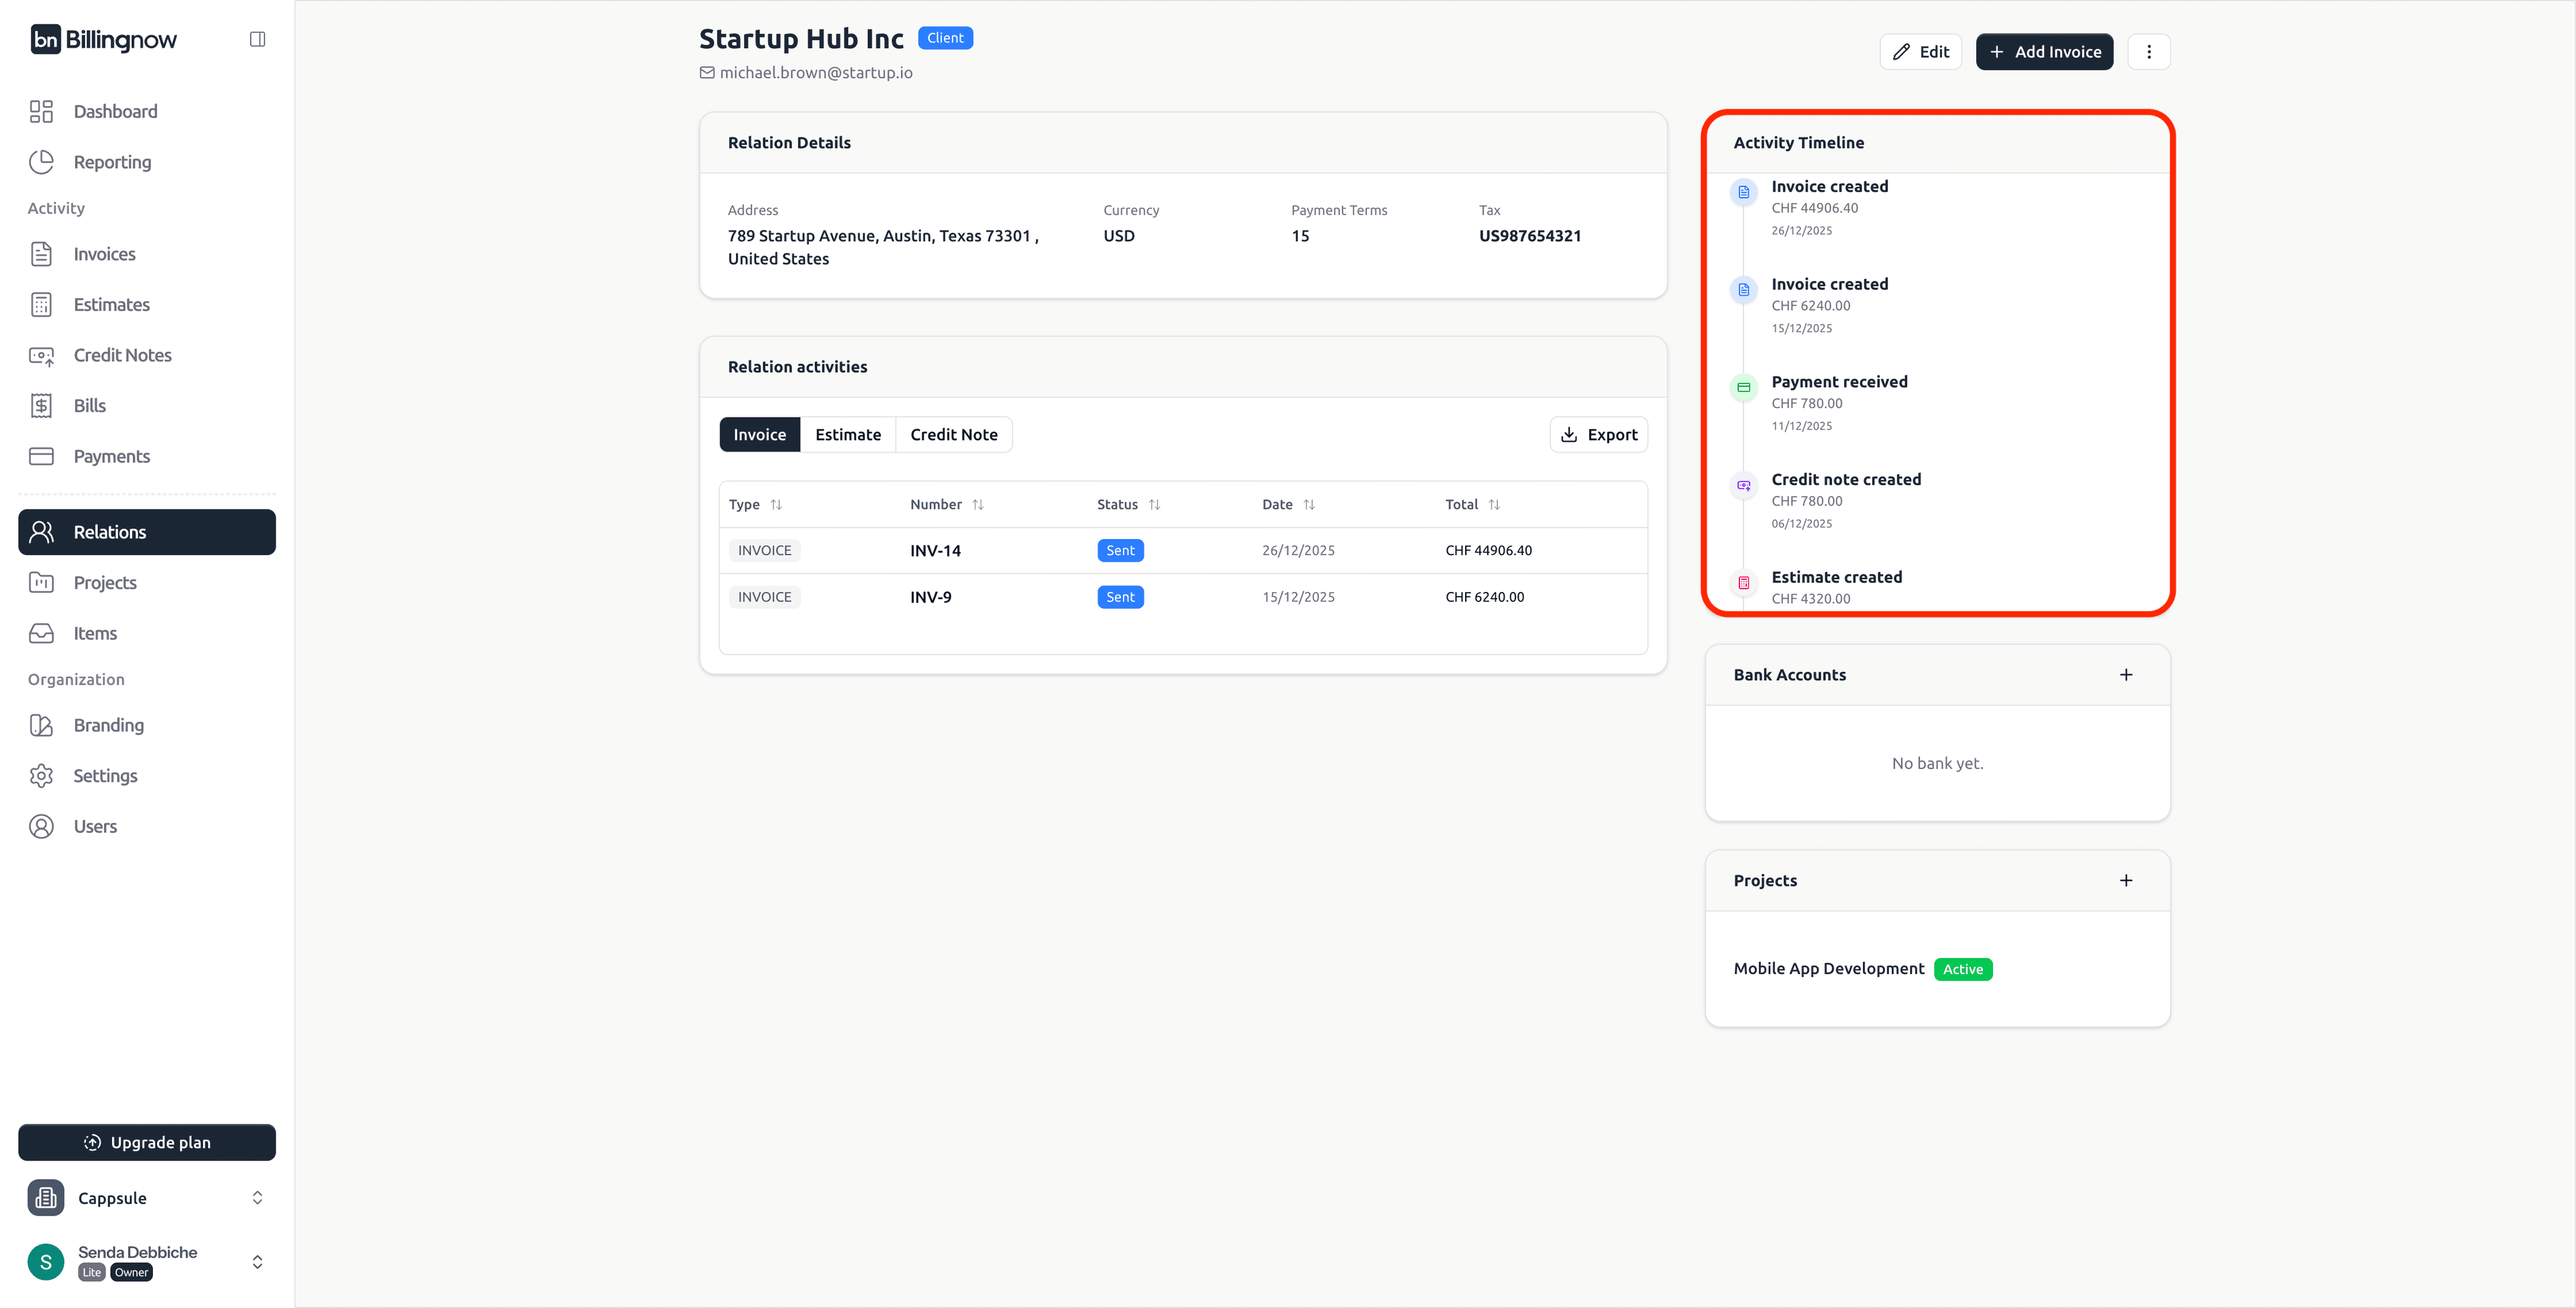Screen dimensions: 2576x1308
Task: Click the Add Invoice button
Action: 2044,52
